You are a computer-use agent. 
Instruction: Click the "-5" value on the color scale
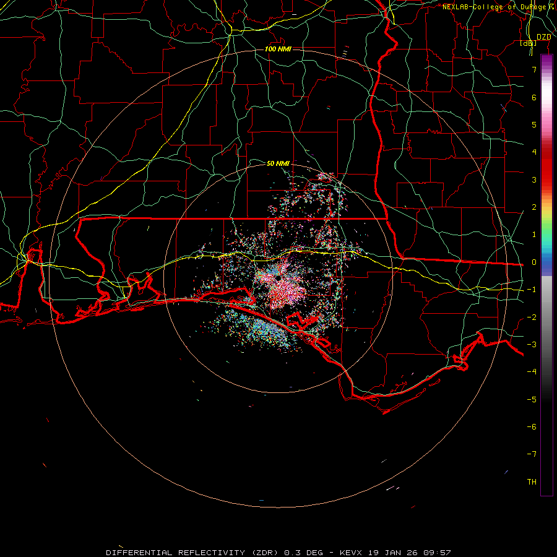532,400
